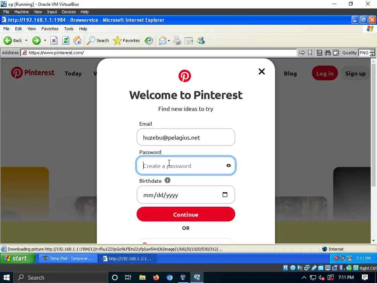The image size is (377, 283).
Task: Open the Messenger people icon
Action: pos(201,41)
